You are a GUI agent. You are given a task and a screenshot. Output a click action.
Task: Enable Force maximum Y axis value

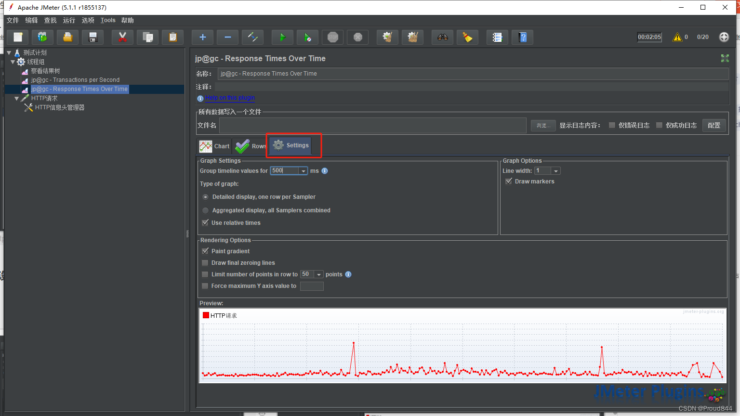(x=205, y=286)
